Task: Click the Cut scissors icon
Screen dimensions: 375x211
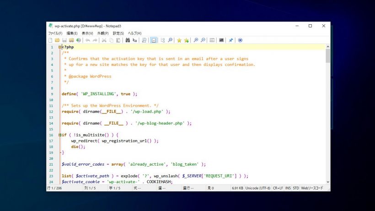Action: [x=104, y=40]
